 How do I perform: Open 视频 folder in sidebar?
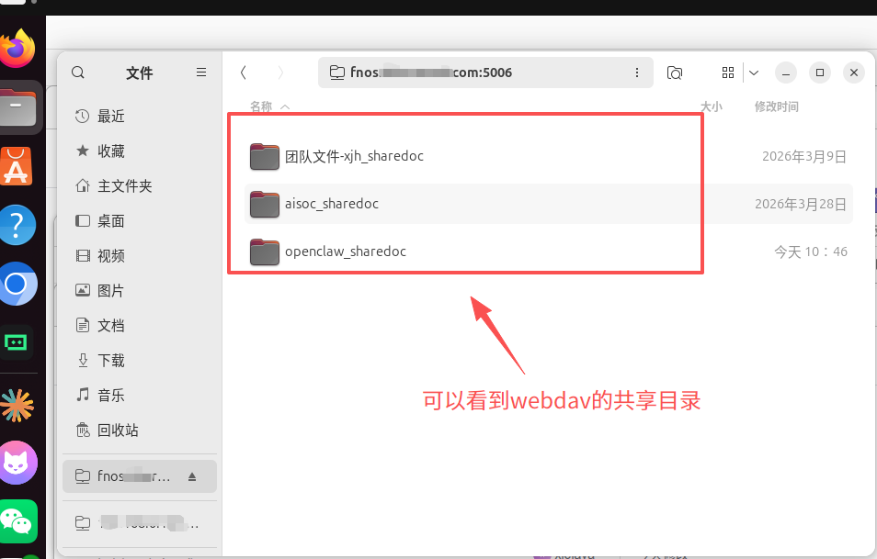(x=139, y=256)
